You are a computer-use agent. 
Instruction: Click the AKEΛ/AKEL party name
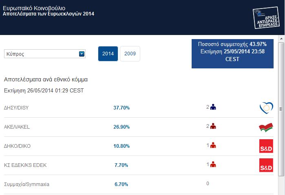[17, 127]
